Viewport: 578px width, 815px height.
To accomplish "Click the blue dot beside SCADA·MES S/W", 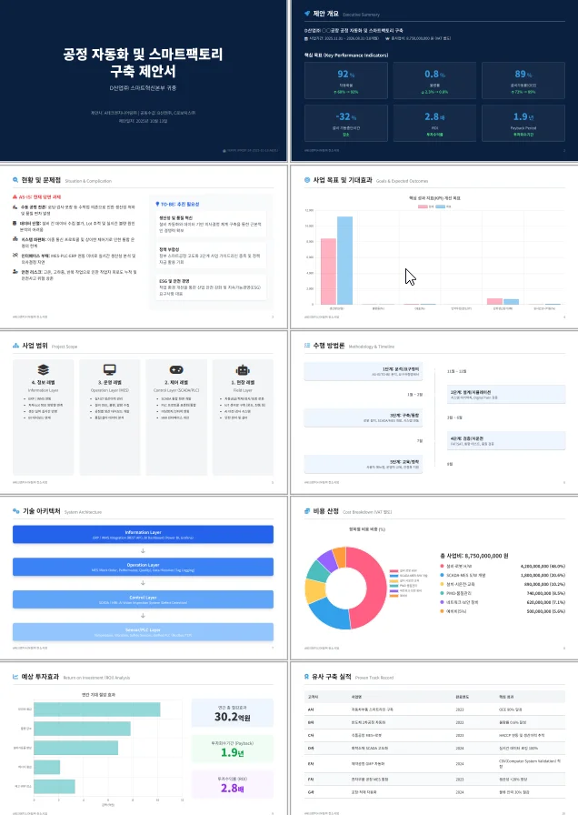I will (x=442, y=575).
